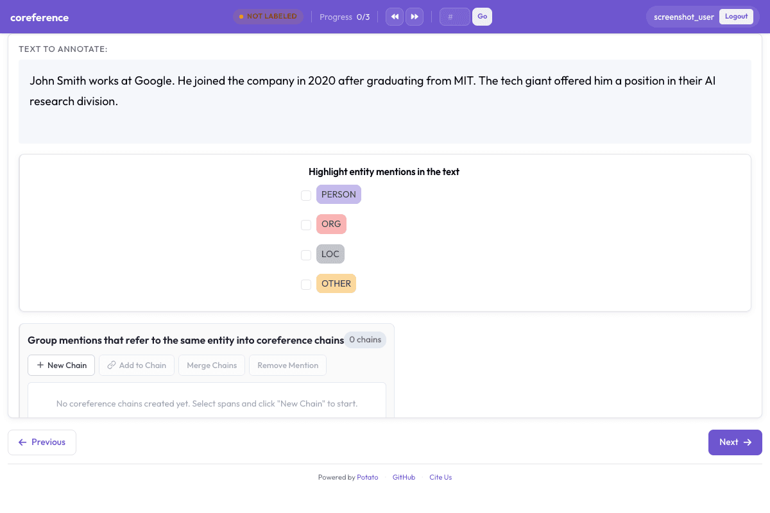Screen dimensions: 770x513
Task: Click Remove Mention button
Action: [288, 365]
